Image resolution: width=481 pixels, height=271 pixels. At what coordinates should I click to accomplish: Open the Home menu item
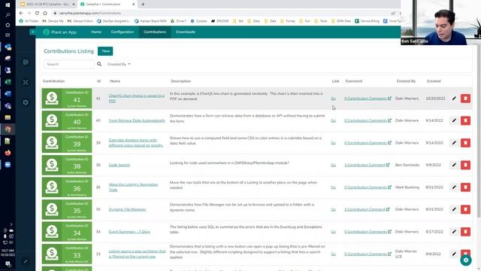(x=96, y=32)
